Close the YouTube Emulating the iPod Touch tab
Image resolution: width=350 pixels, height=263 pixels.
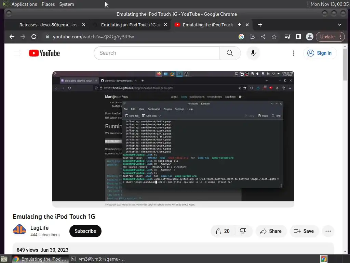[247, 25]
